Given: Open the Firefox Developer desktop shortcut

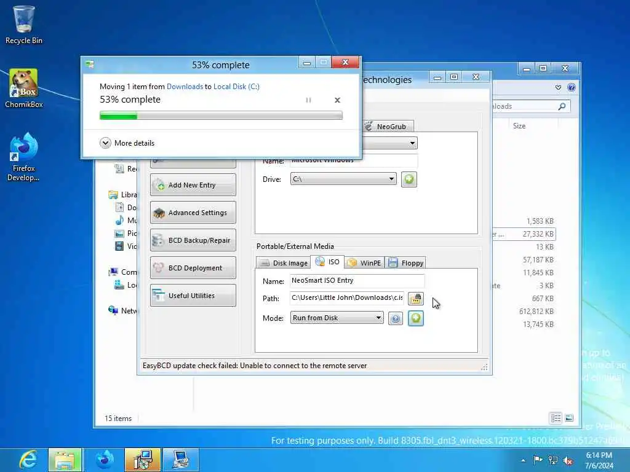Looking at the screenshot, I should point(24,157).
